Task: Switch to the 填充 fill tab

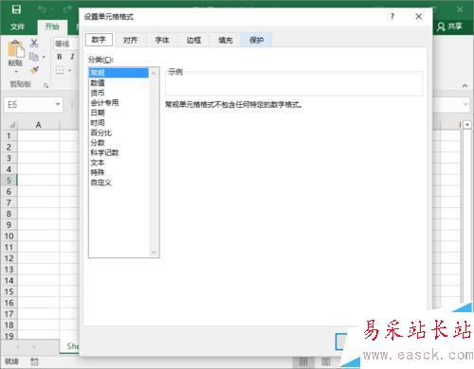Action: 226,40
